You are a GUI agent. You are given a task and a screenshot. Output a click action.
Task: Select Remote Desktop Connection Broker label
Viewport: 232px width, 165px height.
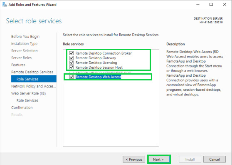[x=104, y=53]
